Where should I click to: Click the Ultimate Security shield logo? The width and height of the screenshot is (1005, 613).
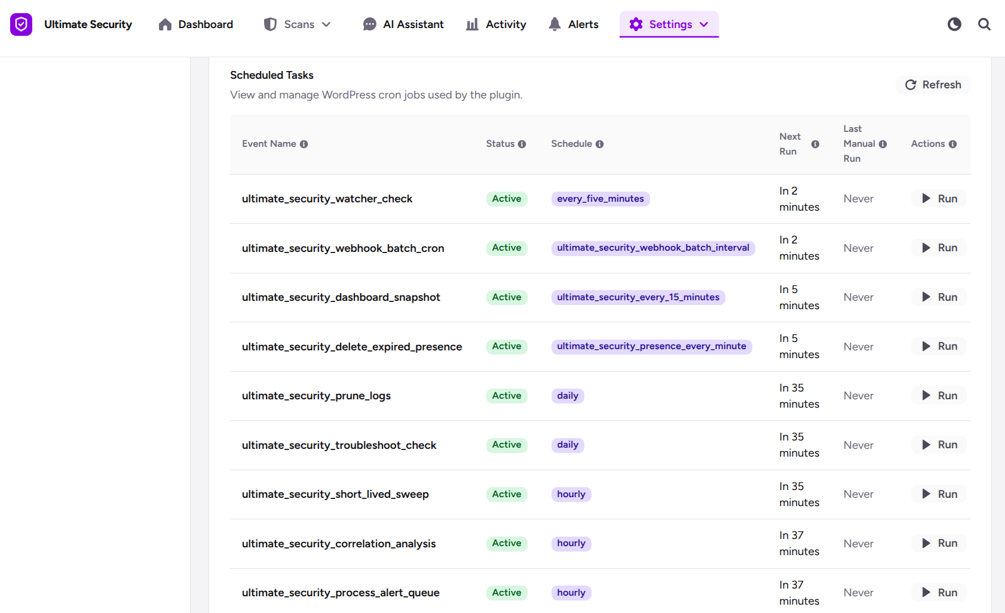(21, 24)
